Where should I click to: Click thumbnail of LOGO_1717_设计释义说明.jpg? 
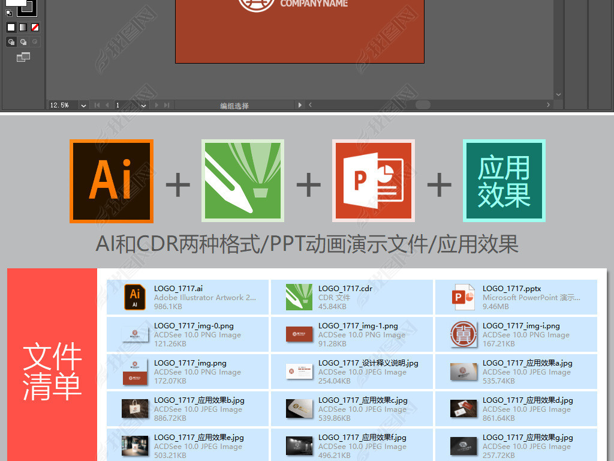pos(299,372)
